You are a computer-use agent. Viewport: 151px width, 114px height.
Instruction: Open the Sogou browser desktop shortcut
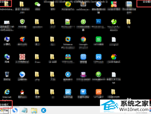98,4
